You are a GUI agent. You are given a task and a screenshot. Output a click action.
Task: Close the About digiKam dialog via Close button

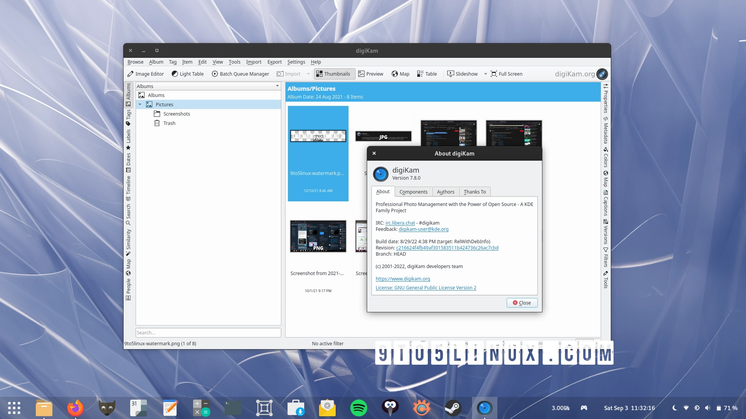click(x=522, y=303)
